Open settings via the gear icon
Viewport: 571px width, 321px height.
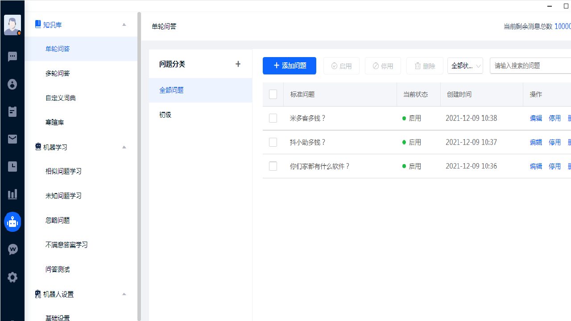tap(12, 277)
